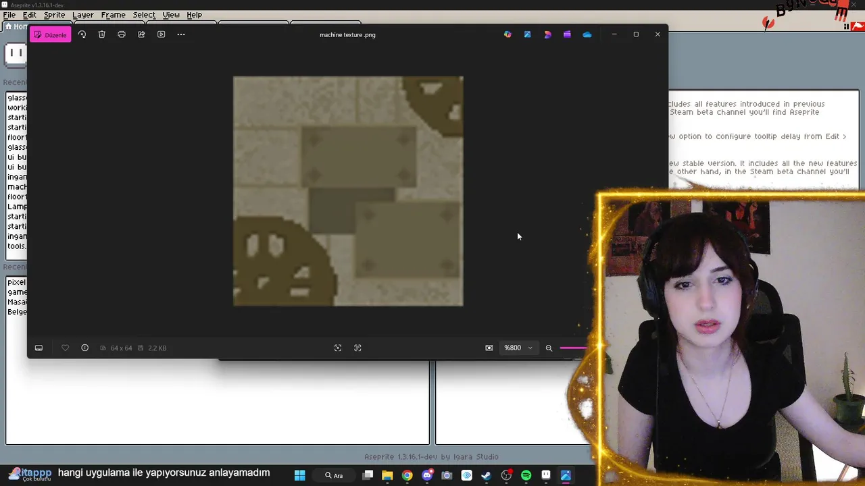Open Aseprite Help menu
Image resolution: width=865 pixels, height=486 pixels.
click(x=194, y=15)
